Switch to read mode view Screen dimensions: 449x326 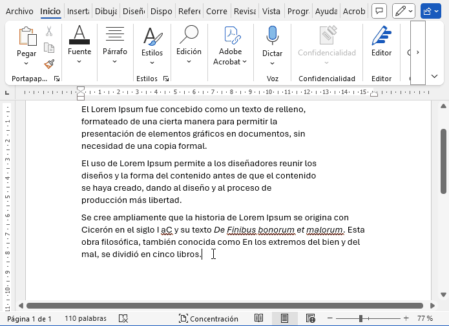tap(258, 318)
